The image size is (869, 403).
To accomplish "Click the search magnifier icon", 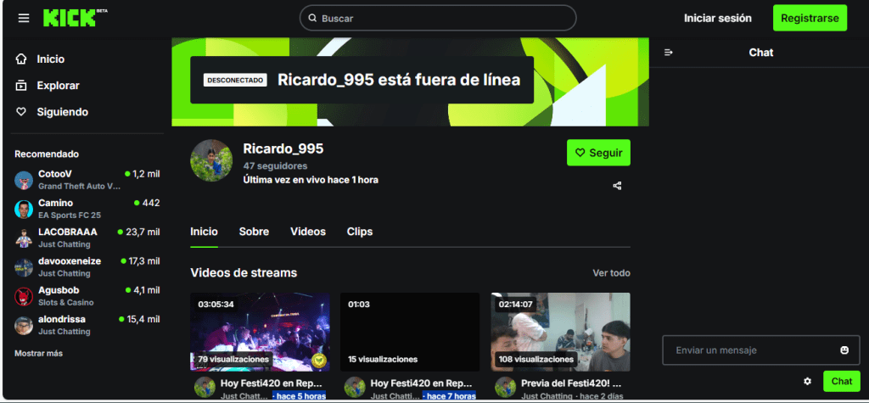I will coord(312,19).
